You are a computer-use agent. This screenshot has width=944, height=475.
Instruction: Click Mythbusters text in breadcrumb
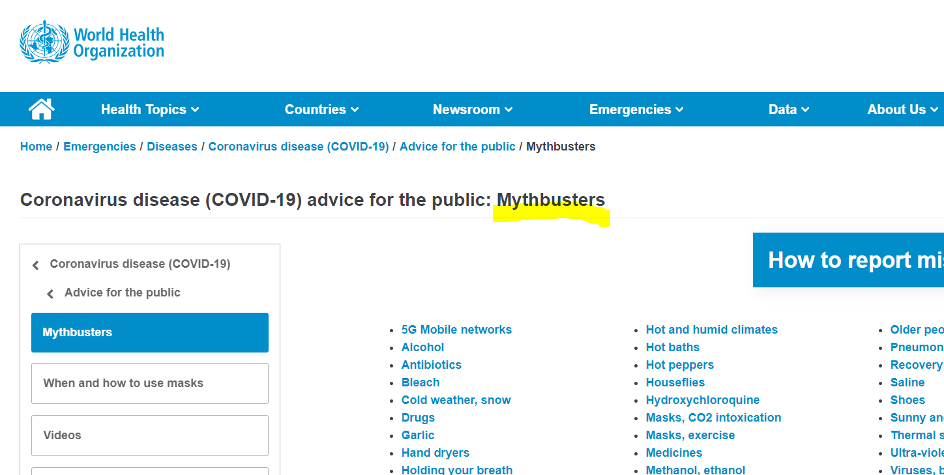pos(561,147)
